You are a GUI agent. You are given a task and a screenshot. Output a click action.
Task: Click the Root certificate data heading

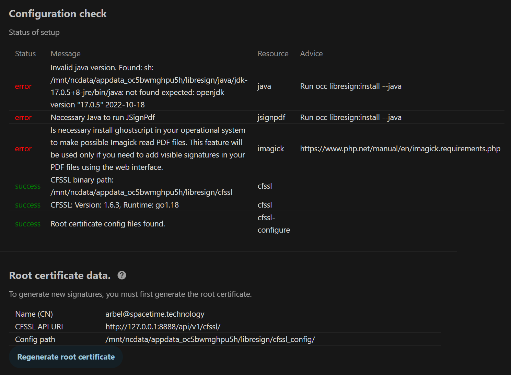click(60, 275)
